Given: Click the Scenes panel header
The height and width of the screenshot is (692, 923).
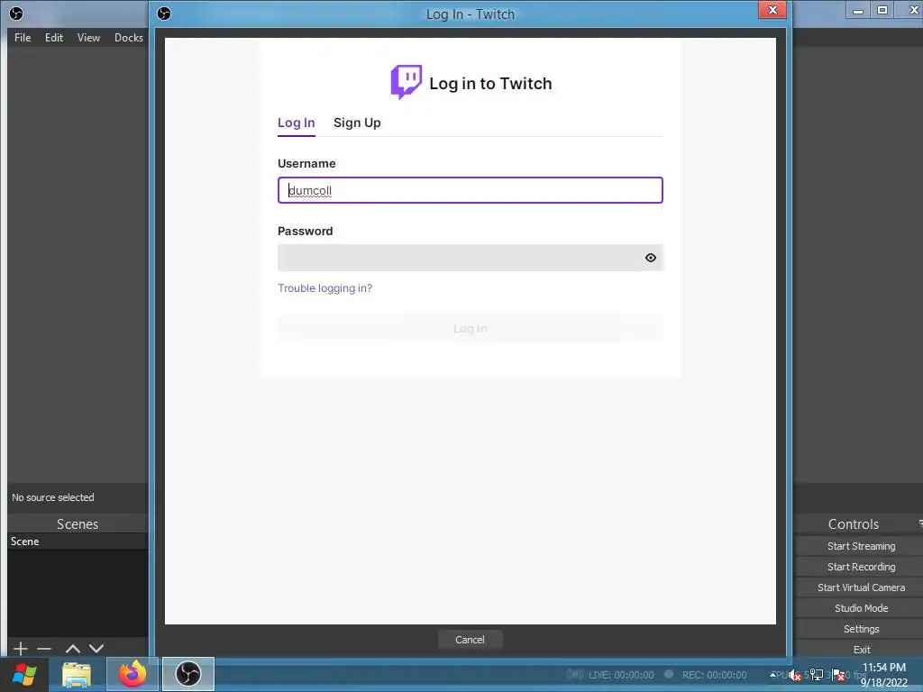Looking at the screenshot, I should pos(78,524).
